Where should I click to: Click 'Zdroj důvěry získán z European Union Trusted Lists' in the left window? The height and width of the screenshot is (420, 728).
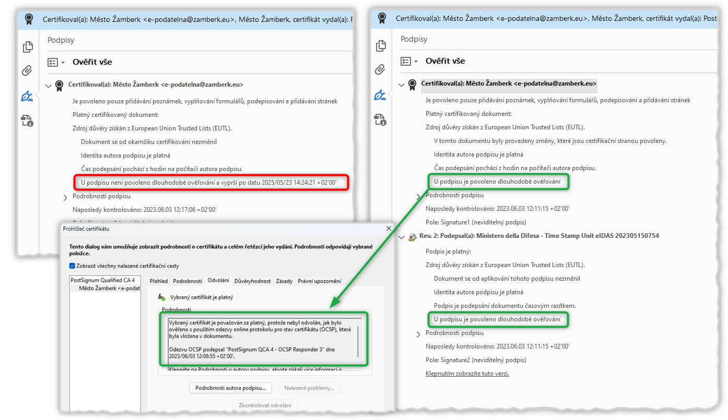pyautogui.click(x=152, y=128)
